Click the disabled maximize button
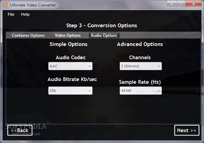Viewport: 204px width, 143px height. point(181,3)
